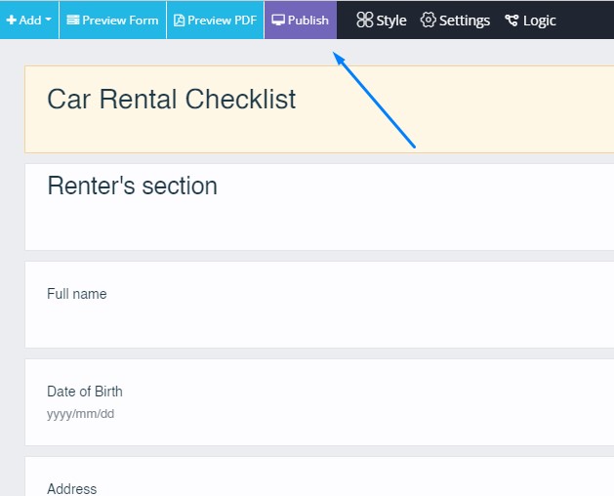Select the Car Rental Checklist title

[172, 100]
